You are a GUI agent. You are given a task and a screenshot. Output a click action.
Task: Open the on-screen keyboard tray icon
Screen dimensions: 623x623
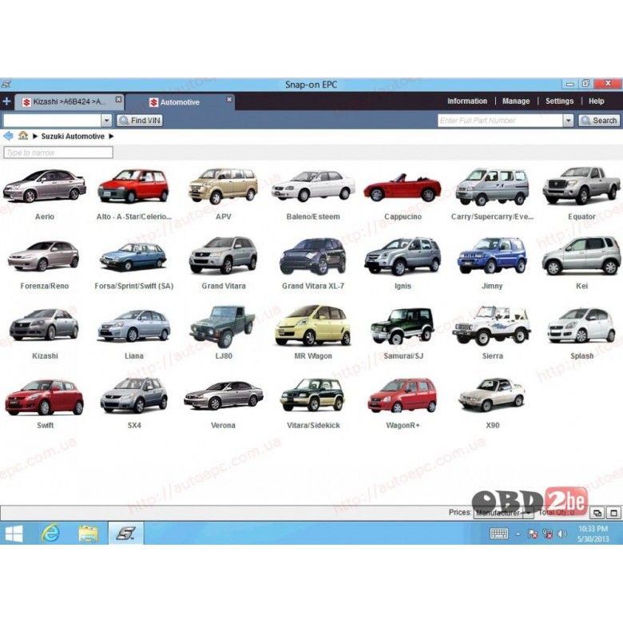coord(499,534)
